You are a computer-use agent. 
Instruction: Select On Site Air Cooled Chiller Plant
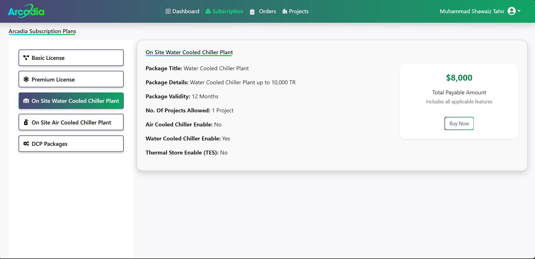coord(71,122)
